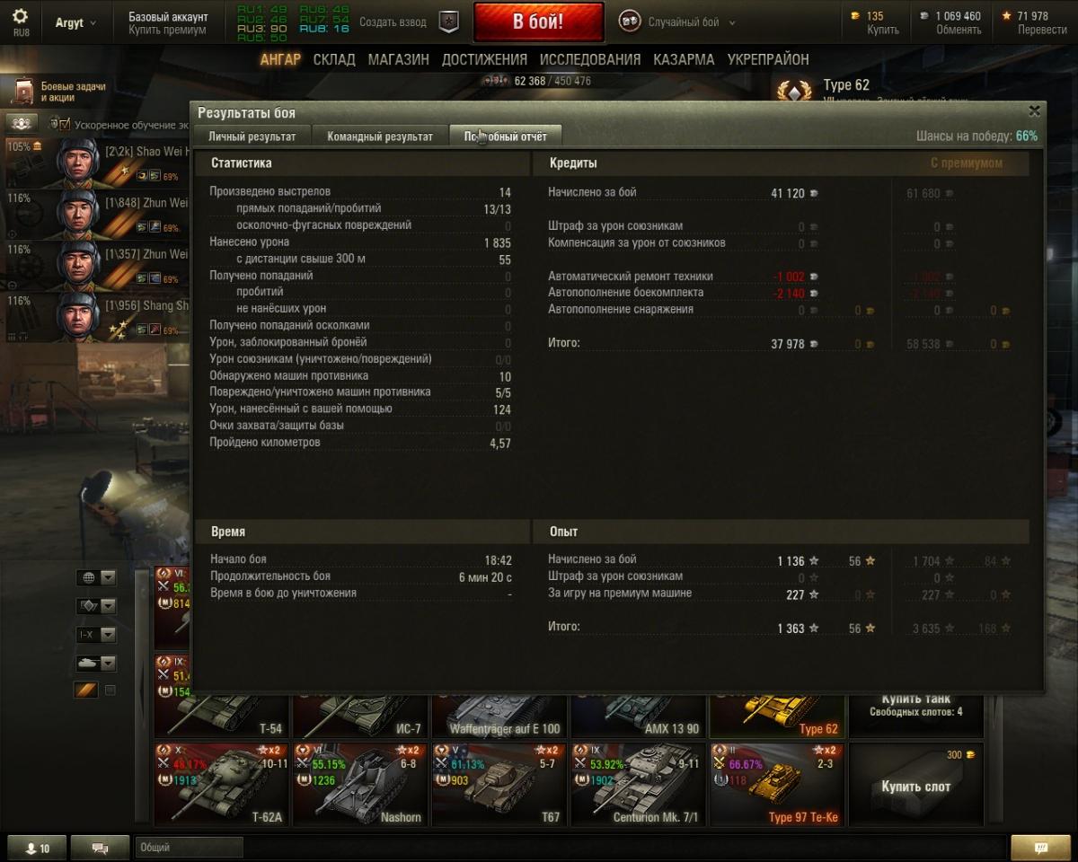
Task: Click Купить gold button
Action: [883, 30]
